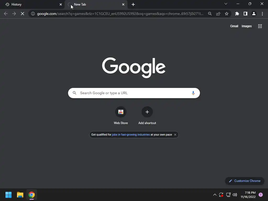
Task: Open a new browser tab with plus button
Action: click(133, 4)
